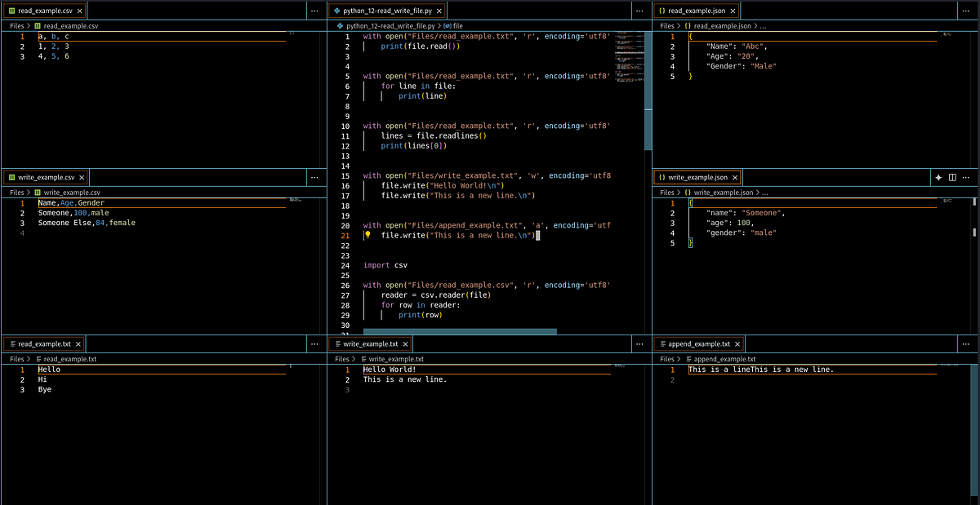Click the Files breadcrumb above read_example.json
This screenshot has width=980, height=505.
[668, 26]
